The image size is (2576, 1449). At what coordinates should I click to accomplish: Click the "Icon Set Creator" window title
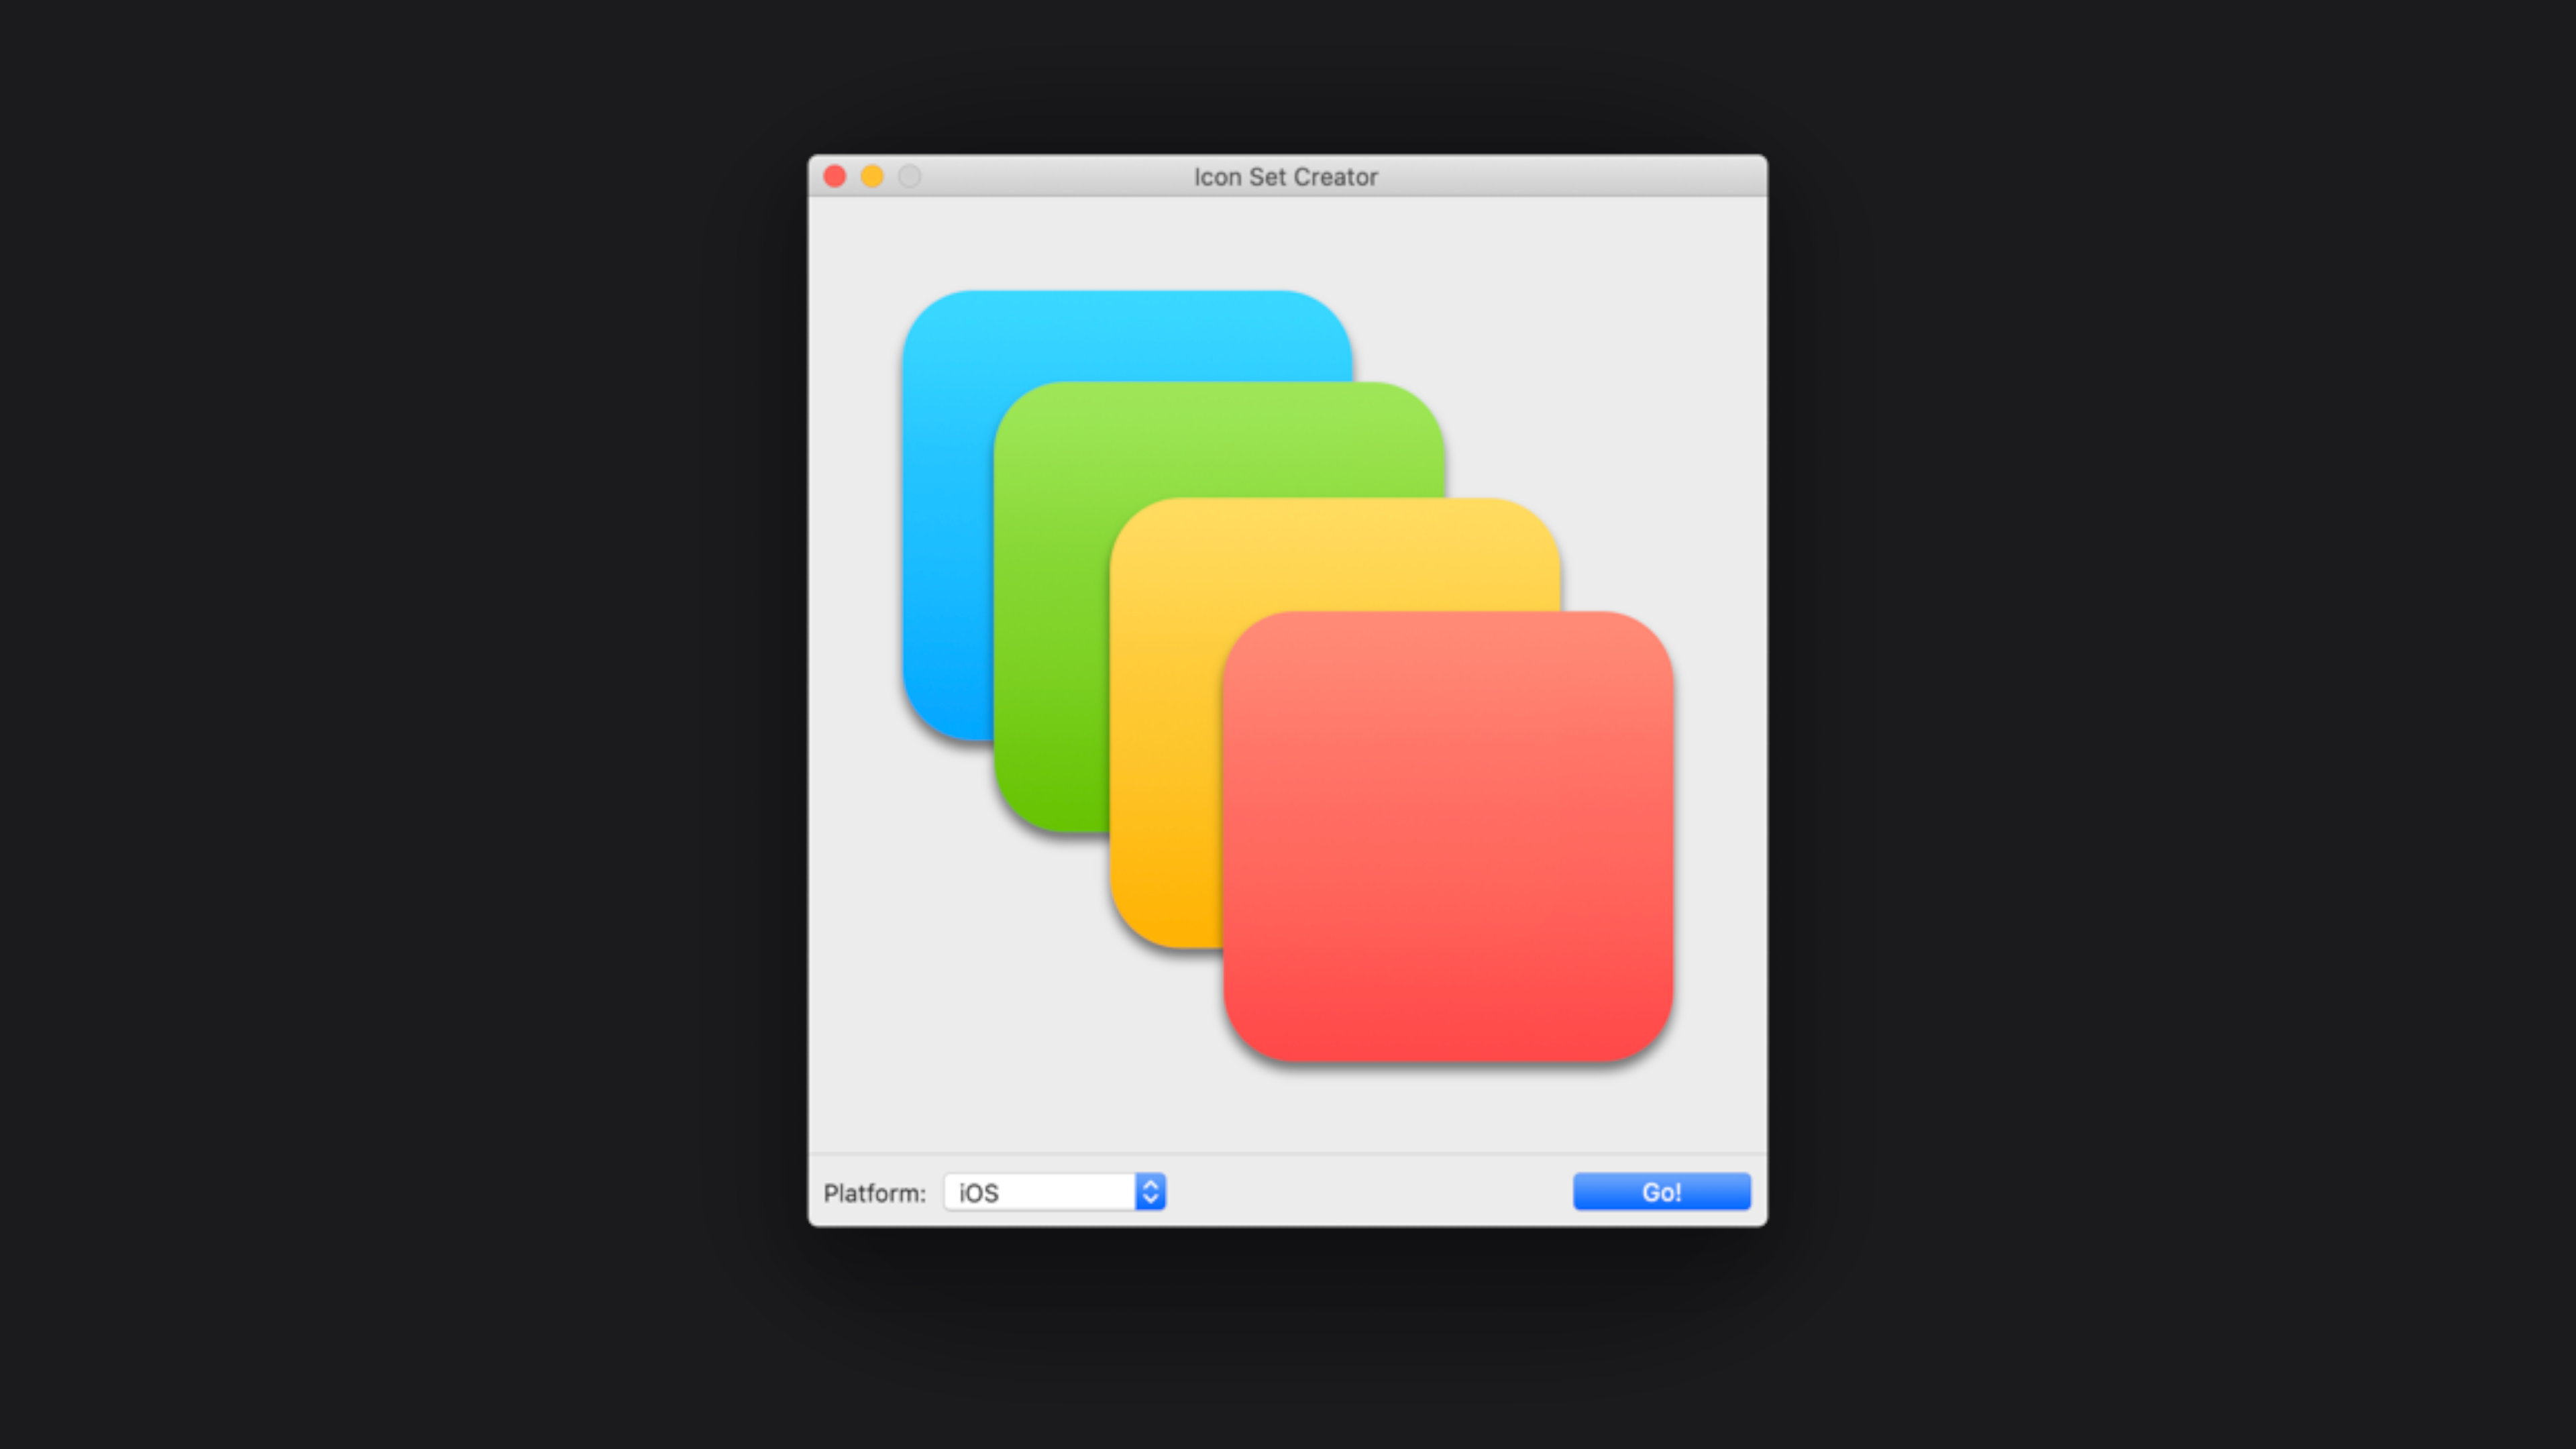tap(1285, 177)
